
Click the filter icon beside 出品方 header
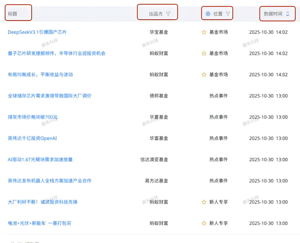(168, 14)
